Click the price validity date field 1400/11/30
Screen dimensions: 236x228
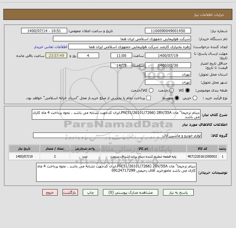(x=168, y=65)
